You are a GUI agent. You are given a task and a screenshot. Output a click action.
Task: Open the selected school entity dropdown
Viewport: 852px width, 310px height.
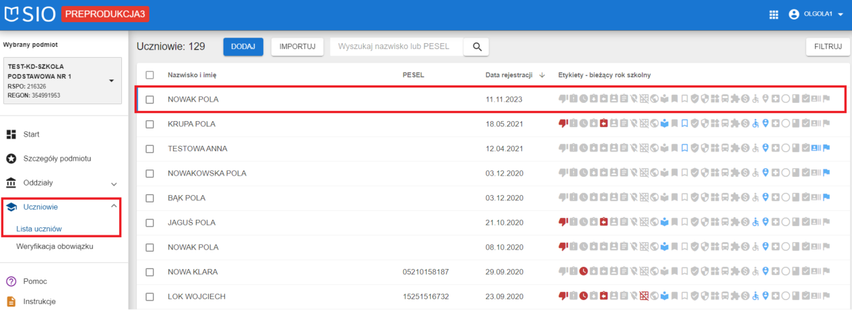coord(111,81)
